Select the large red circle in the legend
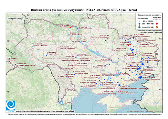This screenshot has width=168, height=119. coord(157,24)
